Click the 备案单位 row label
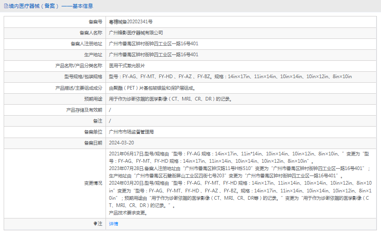The height and width of the screenshot is (234, 381). click(x=93, y=132)
